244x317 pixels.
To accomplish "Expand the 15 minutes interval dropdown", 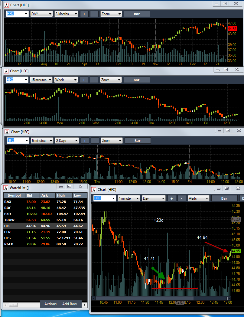I will (41, 80).
